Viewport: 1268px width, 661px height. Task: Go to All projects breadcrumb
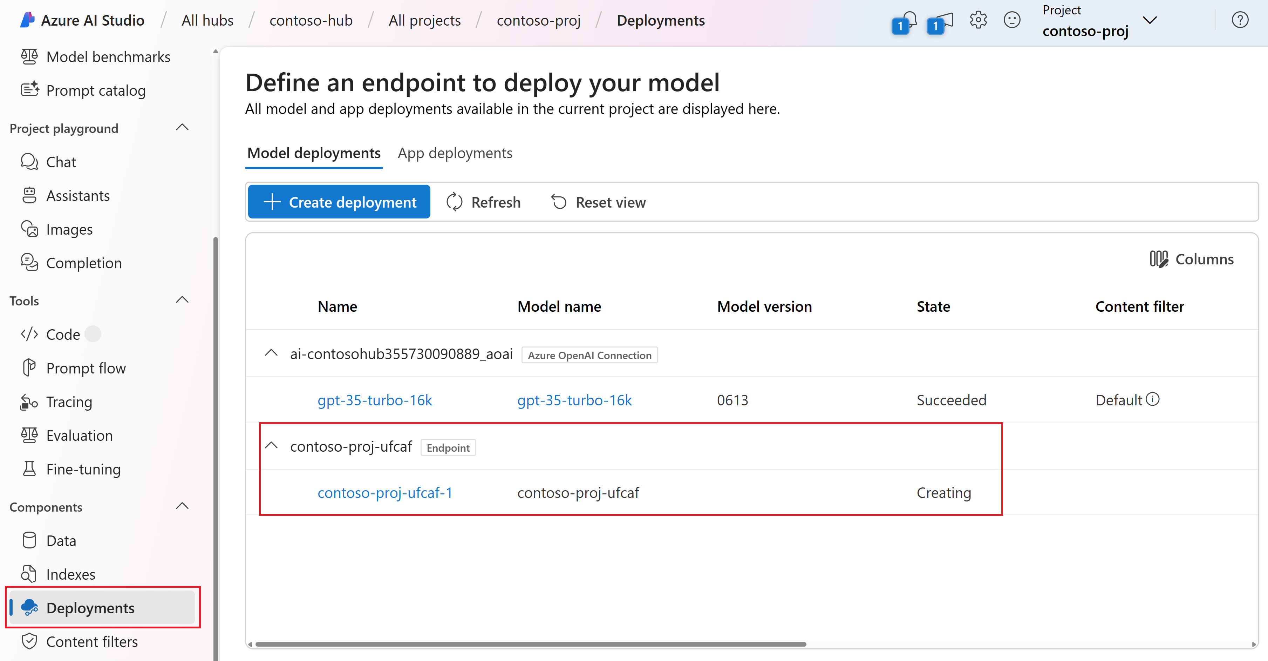(x=425, y=20)
